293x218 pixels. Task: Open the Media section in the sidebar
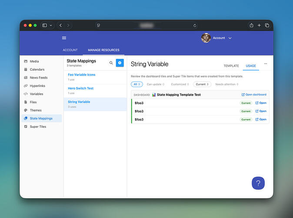click(x=42, y=61)
